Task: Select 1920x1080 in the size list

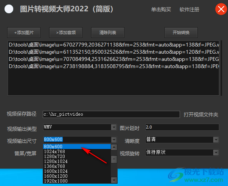Action: click(x=77, y=181)
